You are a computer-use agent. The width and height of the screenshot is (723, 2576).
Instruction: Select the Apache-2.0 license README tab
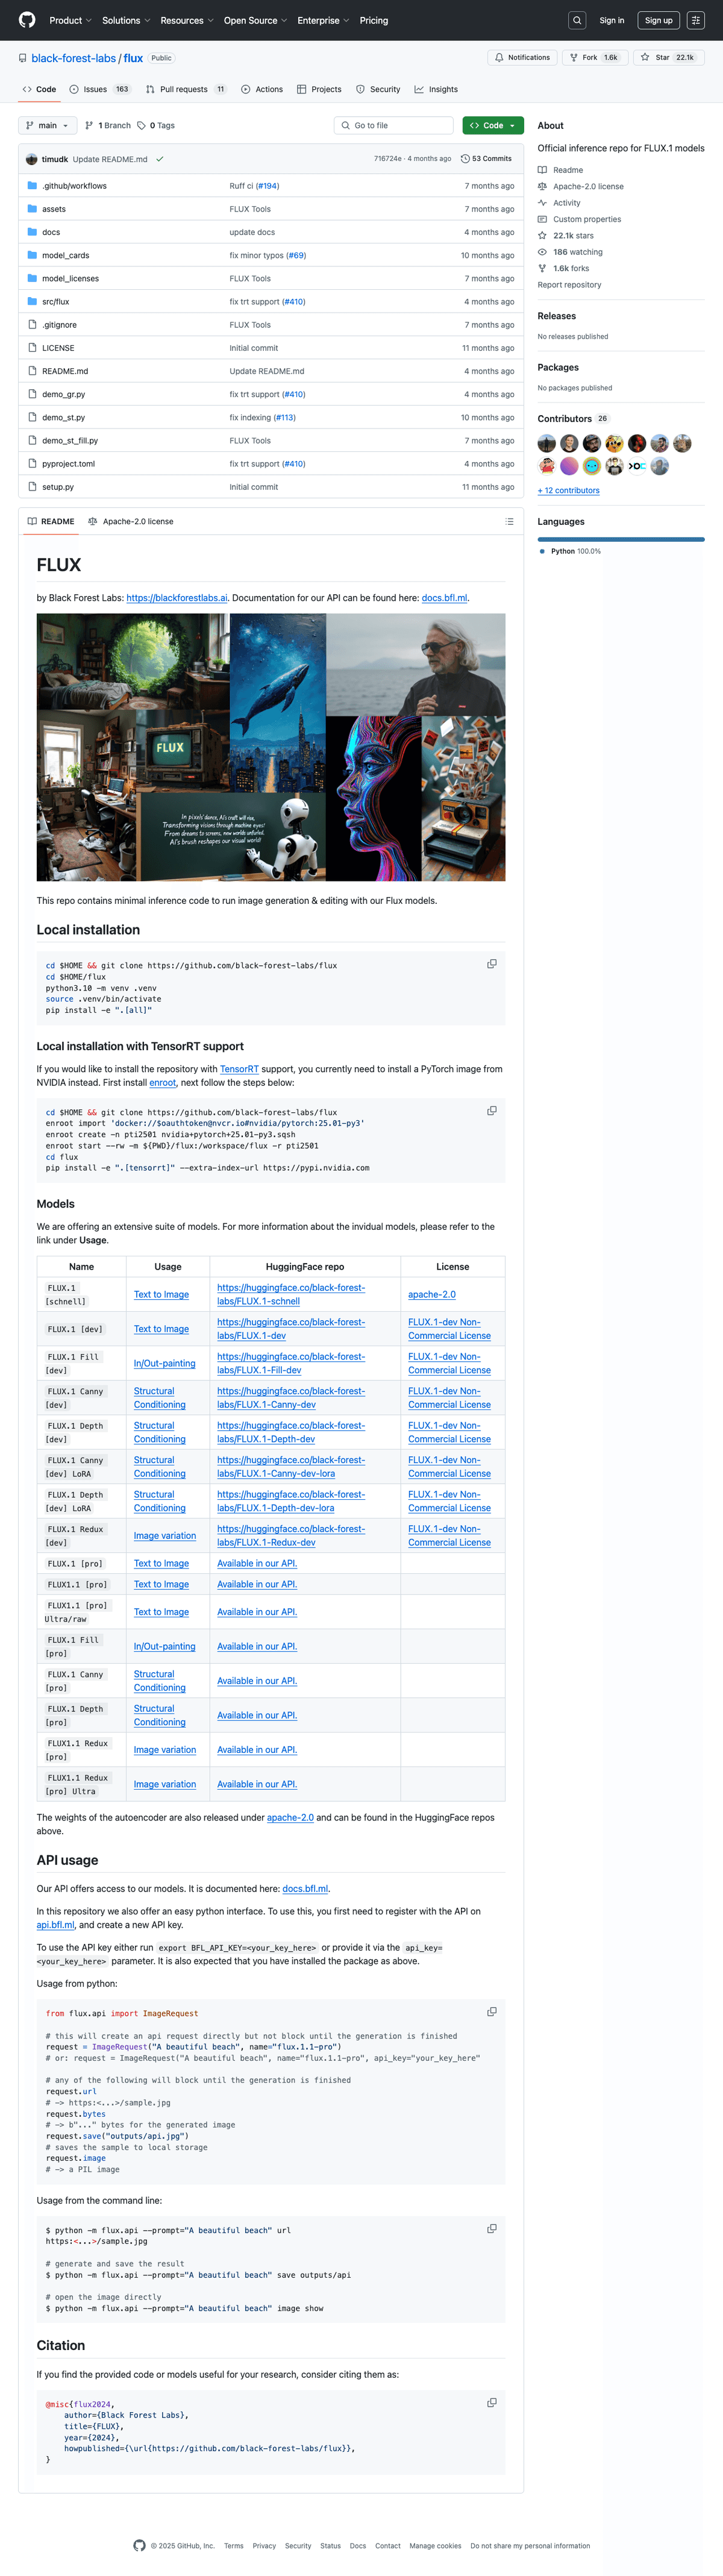(x=131, y=522)
